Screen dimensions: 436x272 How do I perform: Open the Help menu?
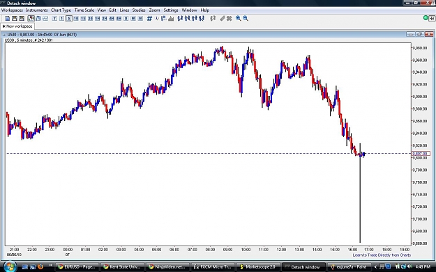pyautogui.click(x=205, y=10)
